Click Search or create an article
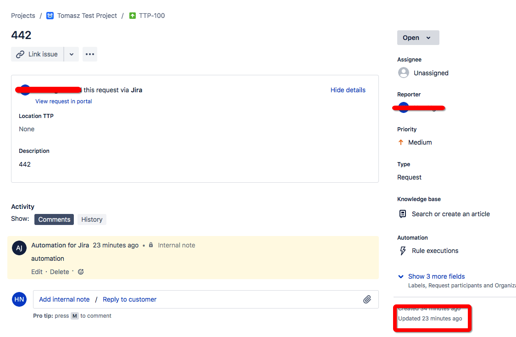516x337 pixels. coord(451,214)
